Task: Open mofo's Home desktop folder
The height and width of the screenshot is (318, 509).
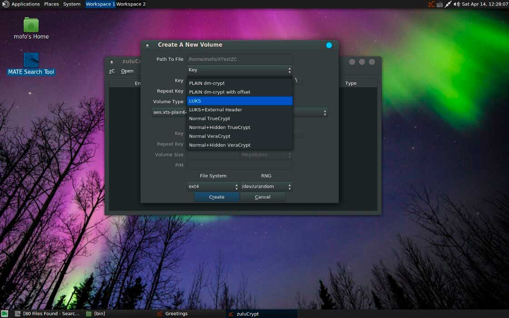Action: pyautogui.click(x=31, y=25)
